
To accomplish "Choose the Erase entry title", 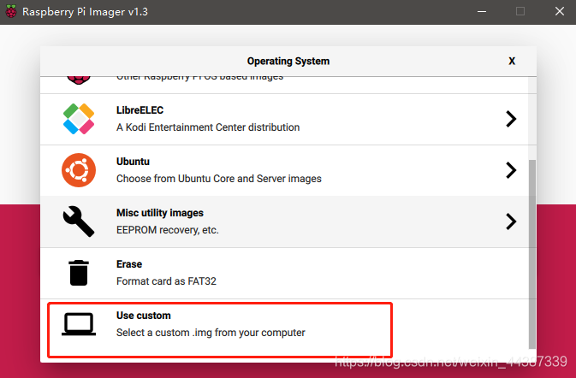I will [129, 264].
